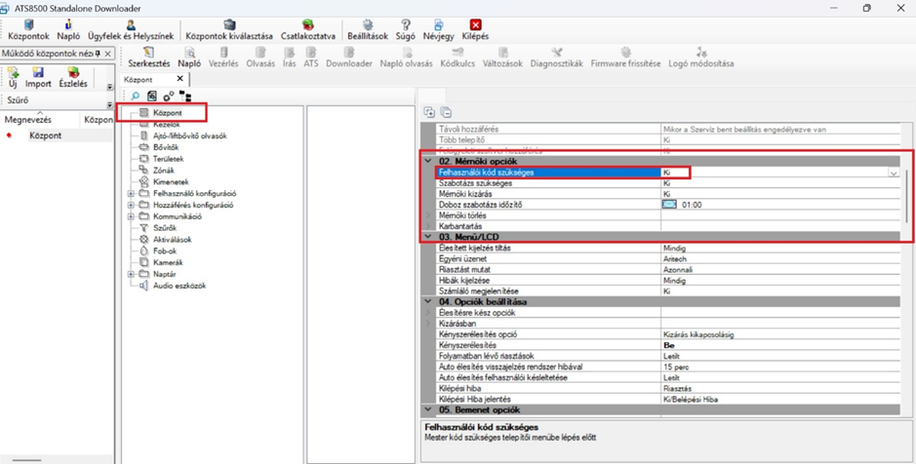Click the Szerkesztés edit icon
Viewport: 916px width, 464px height.
pos(148,54)
